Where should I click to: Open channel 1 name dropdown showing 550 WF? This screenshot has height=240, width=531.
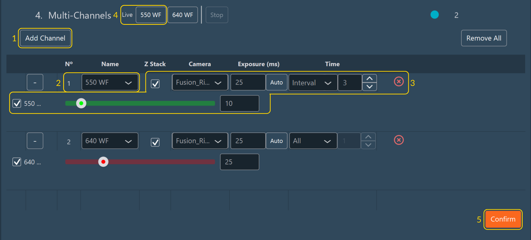110,83
